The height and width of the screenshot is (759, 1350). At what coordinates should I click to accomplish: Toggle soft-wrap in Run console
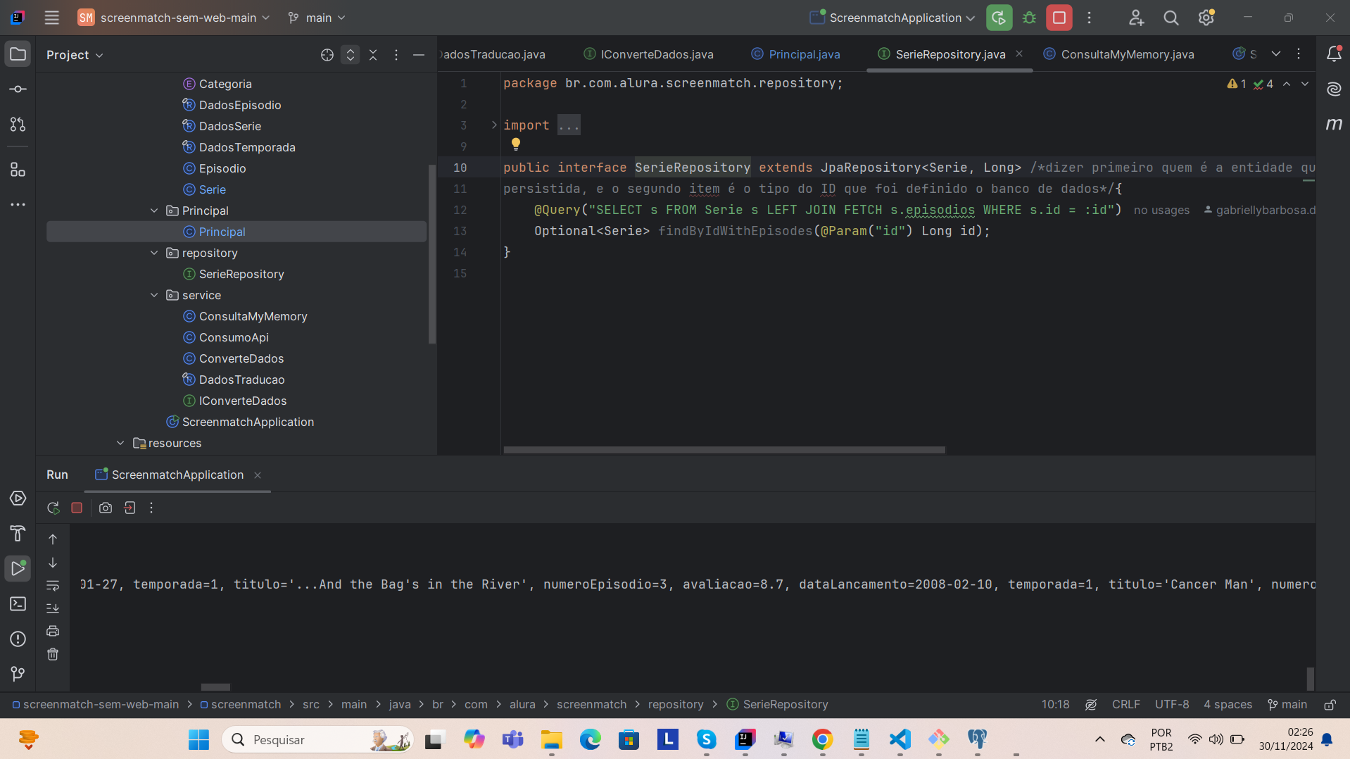coord(53,585)
